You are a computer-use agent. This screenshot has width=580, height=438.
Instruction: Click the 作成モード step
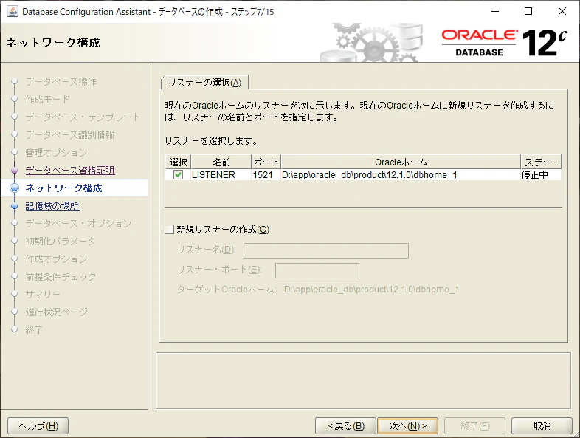47,99
